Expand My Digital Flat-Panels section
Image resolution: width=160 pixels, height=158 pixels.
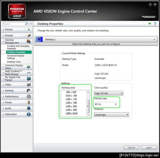click(x=17, y=79)
